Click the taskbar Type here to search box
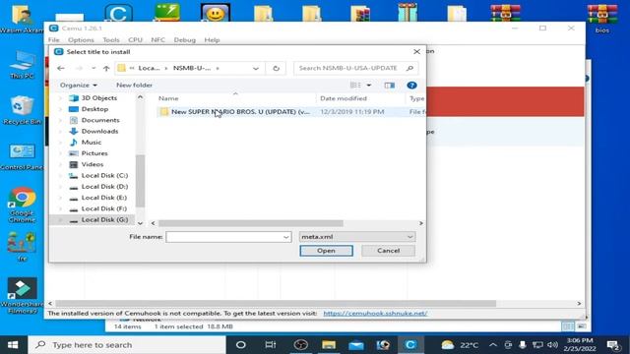This screenshot has height=354, width=630. [127, 345]
